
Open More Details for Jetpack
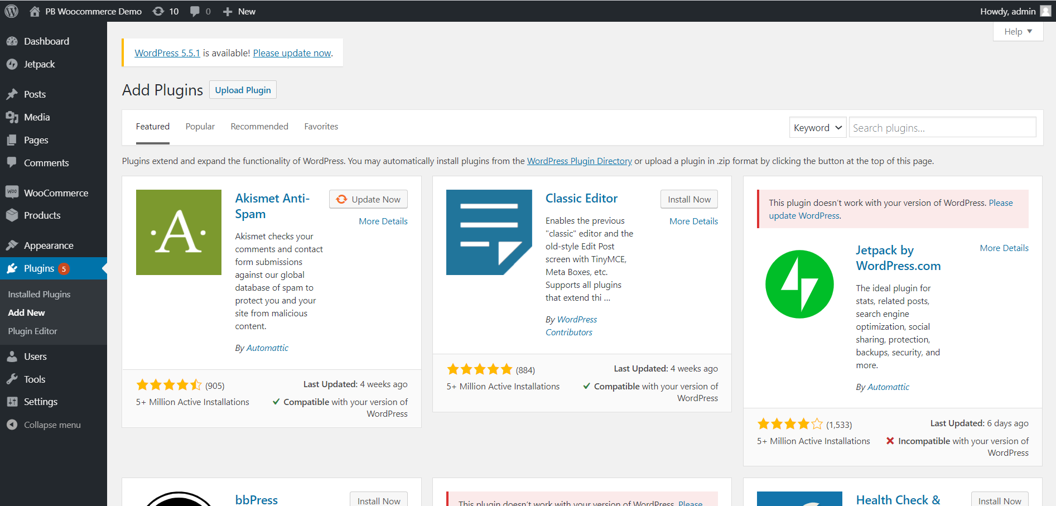(1004, 248)
